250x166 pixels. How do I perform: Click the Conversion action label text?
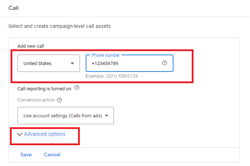(36, 100)
